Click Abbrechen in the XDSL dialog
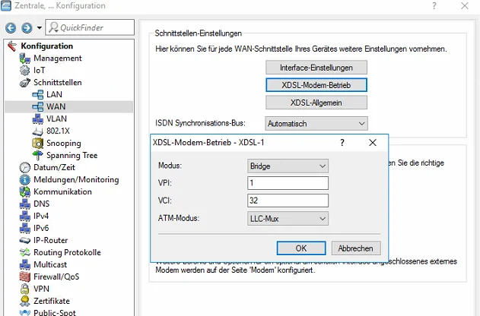The height and width of the screenshot is (316, 480). [356, 248]
